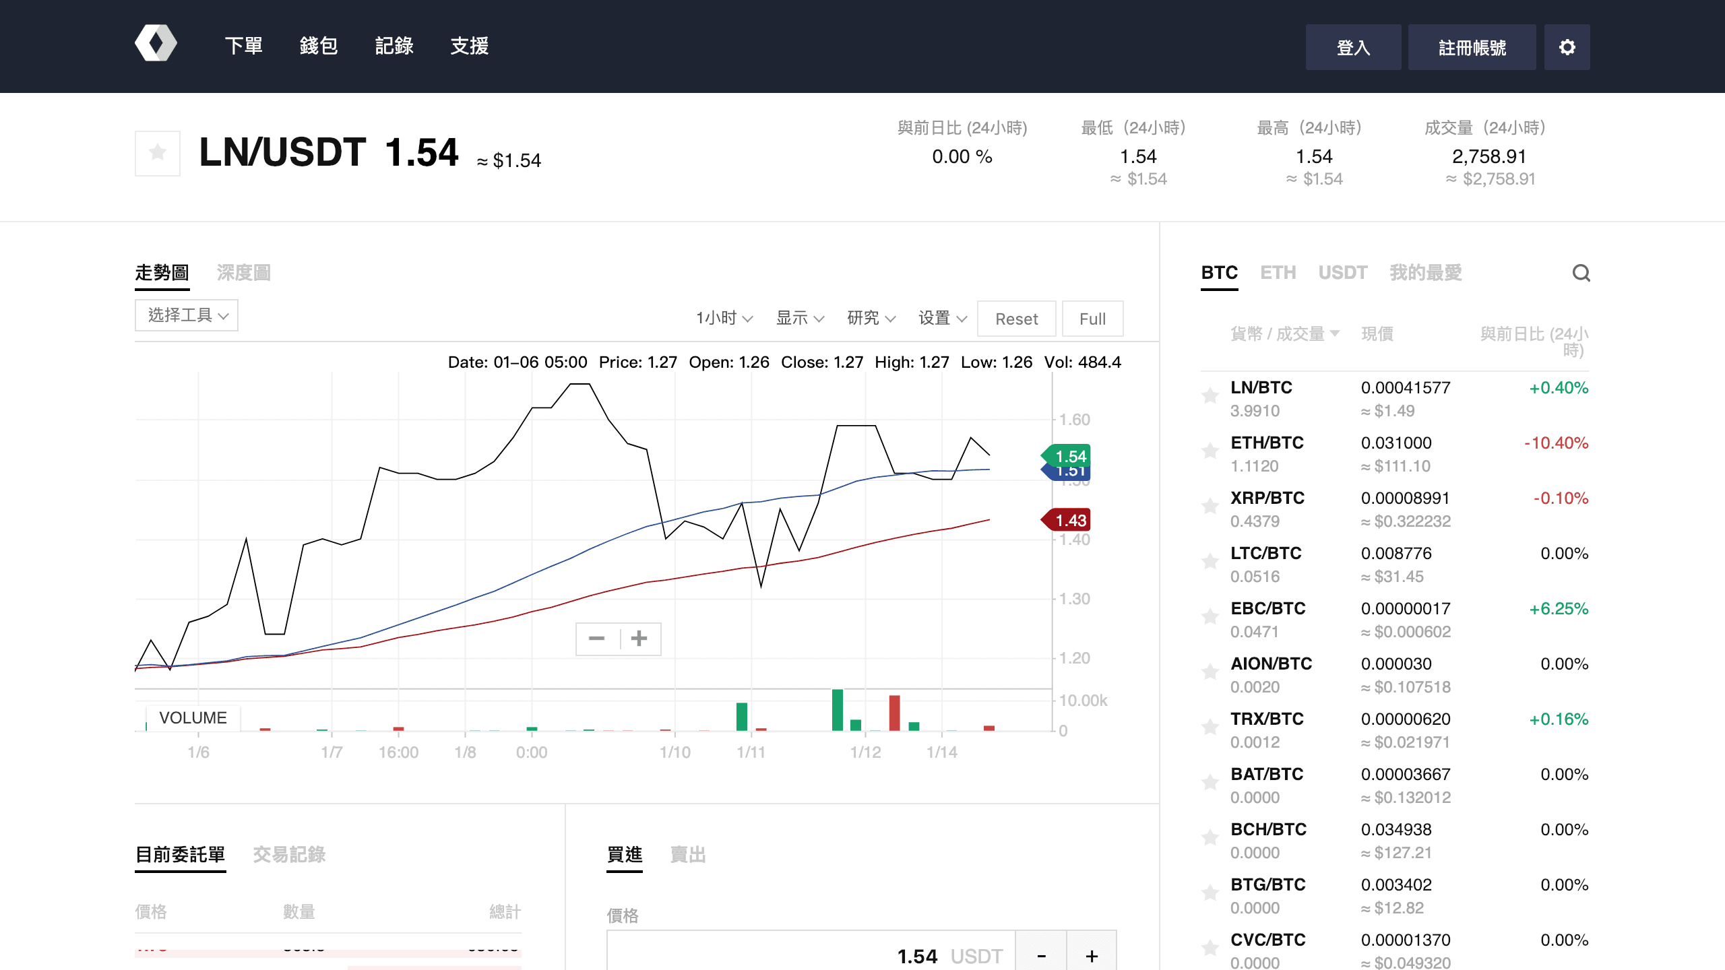Open the 选择工具 tool dropdown
1725x970 pixels.
click(187, 315)
